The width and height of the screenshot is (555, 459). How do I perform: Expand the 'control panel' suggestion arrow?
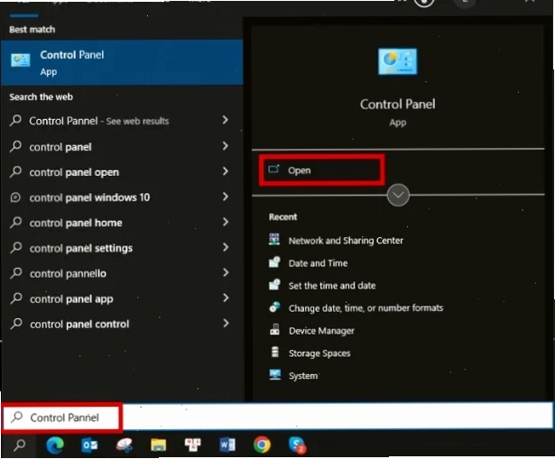226,146
